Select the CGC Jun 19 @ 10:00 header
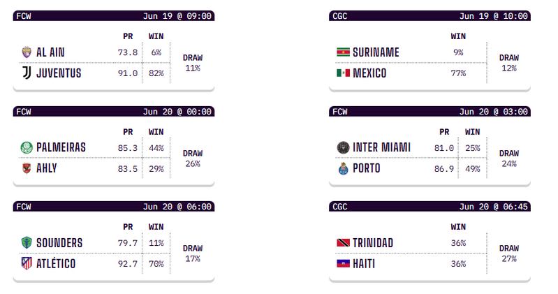The image size is (558, 294). coord(429,16)
